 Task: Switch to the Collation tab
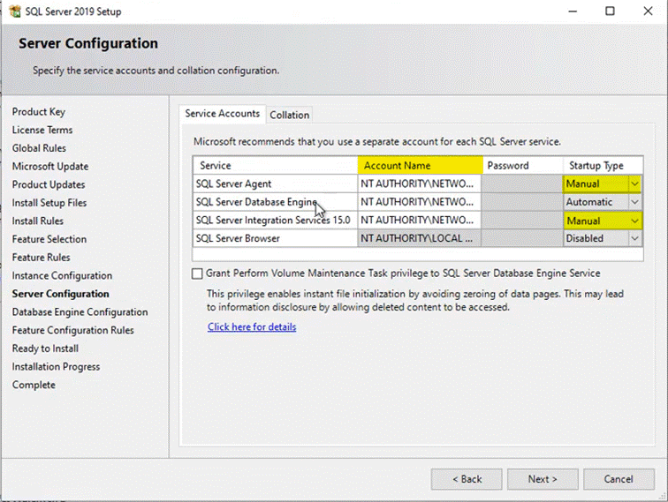(289, 115)
